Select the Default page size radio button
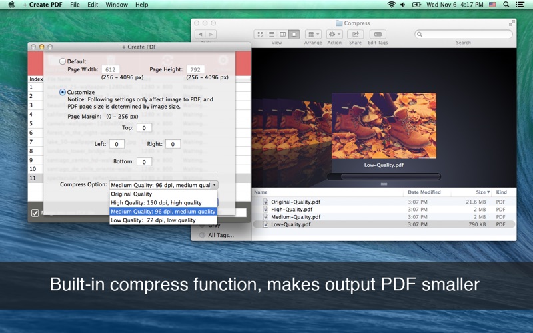The image size is (533, 333). 62,61
